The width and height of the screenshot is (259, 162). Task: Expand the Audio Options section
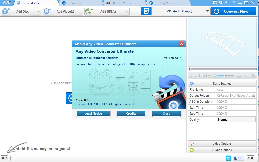coord(222,150)
